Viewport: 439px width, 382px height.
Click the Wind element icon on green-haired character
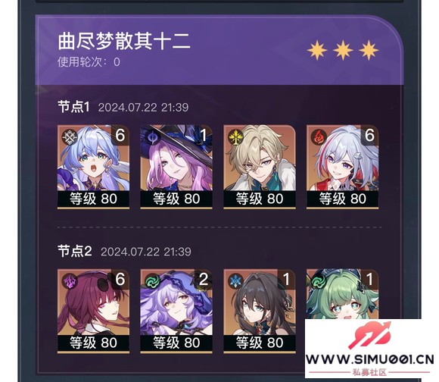pyautogui.click(x=319, y=281)
